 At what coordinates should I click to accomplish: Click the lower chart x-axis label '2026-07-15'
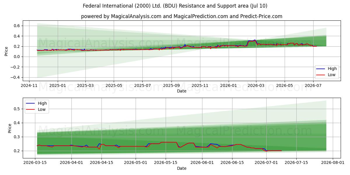tap(297, 163)
